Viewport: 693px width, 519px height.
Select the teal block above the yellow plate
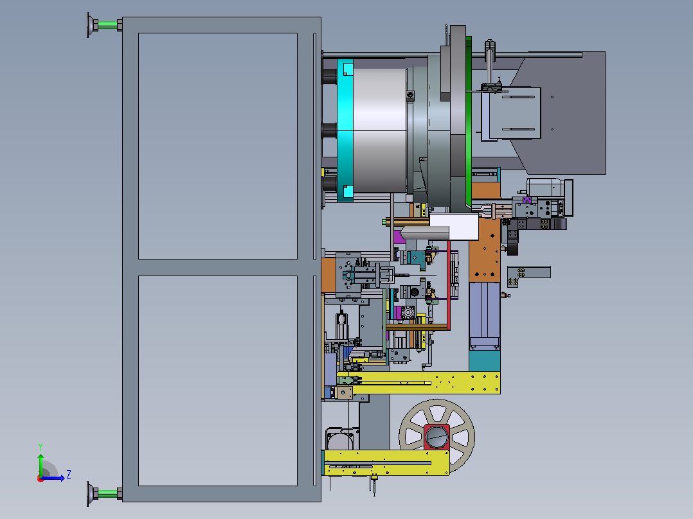[485, 361]
